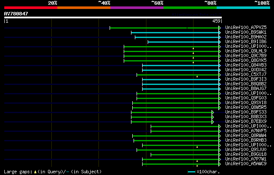Click the cyan alignment bar for B9SWK1
274x175 pixels.
[175, 32]
